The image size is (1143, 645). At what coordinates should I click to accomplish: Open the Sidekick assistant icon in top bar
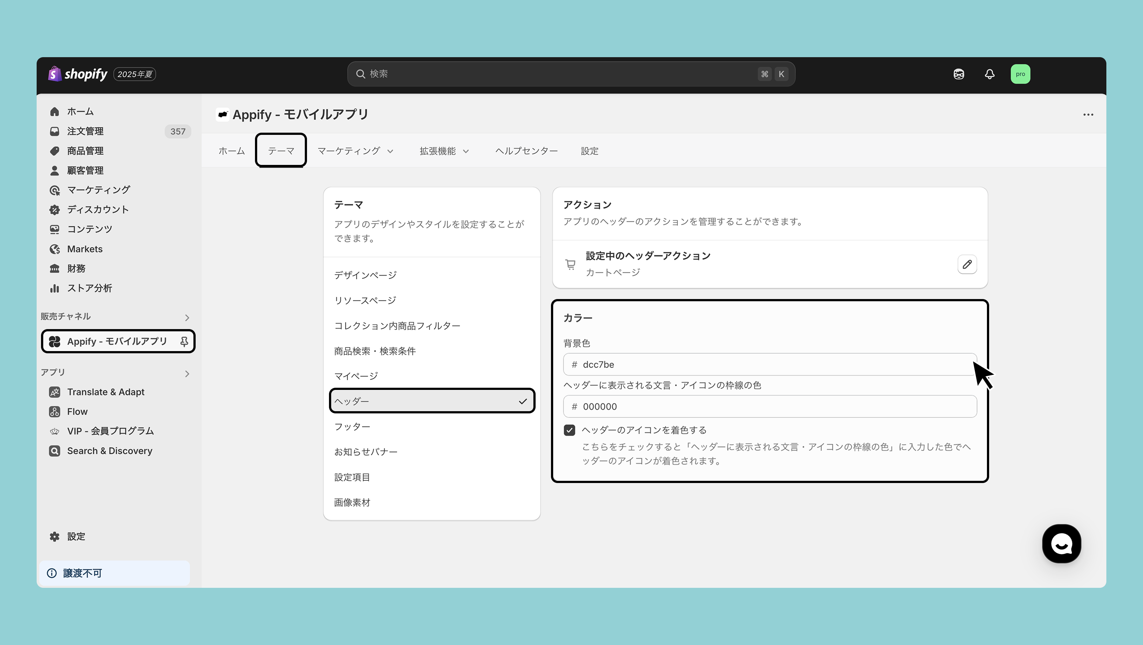[x=958, y=74]
